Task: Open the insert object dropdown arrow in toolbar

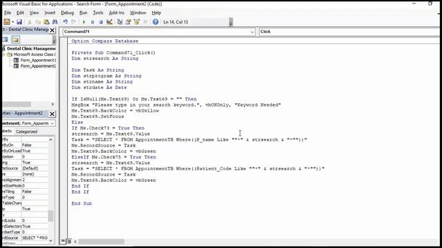Action: 13,21
